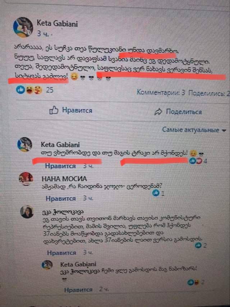Open Keta Gabiani profile name on post

coord(57,24)
